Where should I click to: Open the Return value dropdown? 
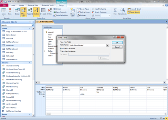(x=110, y=15)
